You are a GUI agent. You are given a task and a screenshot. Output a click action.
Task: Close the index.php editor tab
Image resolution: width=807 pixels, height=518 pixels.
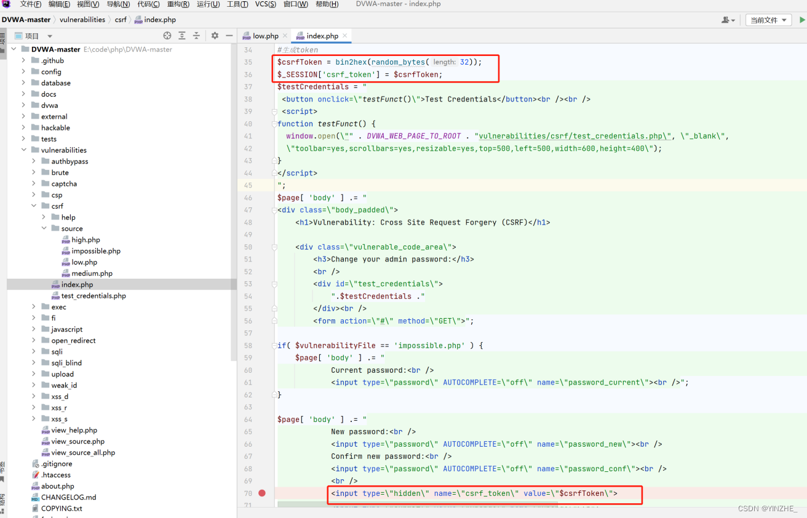[344, 36]
